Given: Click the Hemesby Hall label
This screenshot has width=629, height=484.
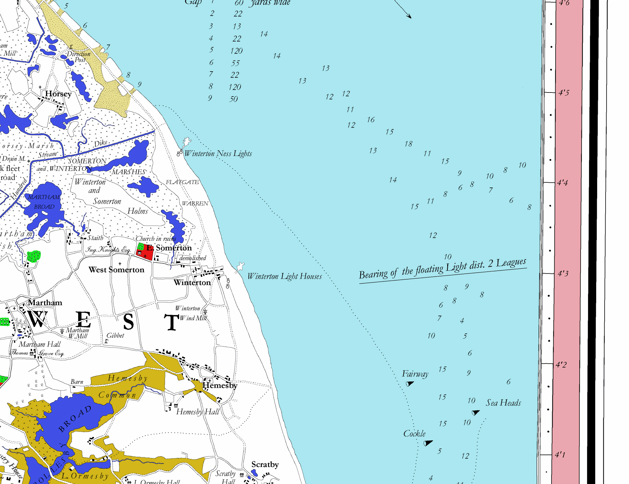Looking at the screenshot, I should (x=198, y=412).
